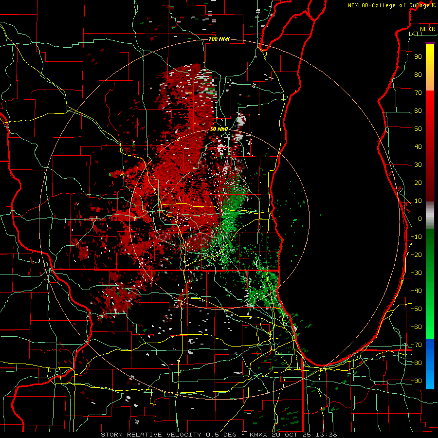Click the 50 value on the velocity scale
Screen dimensions: 438x438
pyautogui.click(x=418, y=129)
